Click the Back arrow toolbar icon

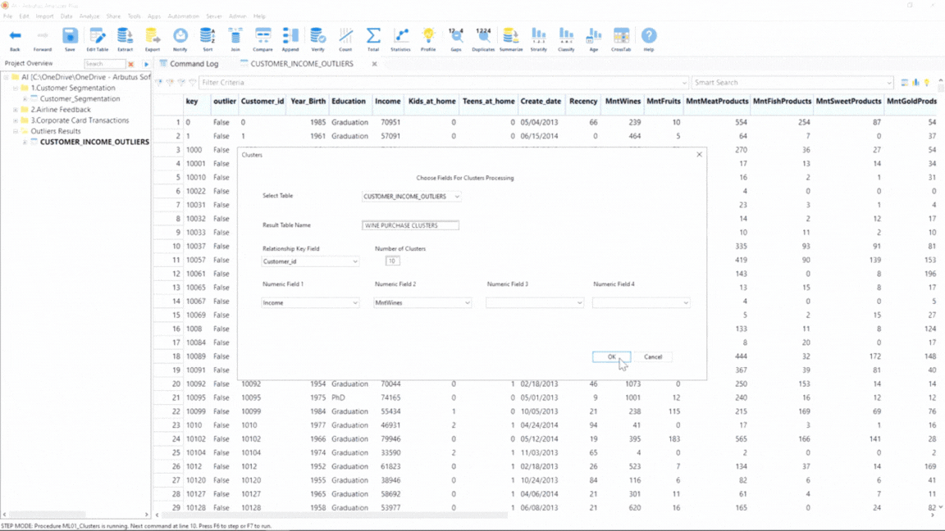click(x=15, y=36)
